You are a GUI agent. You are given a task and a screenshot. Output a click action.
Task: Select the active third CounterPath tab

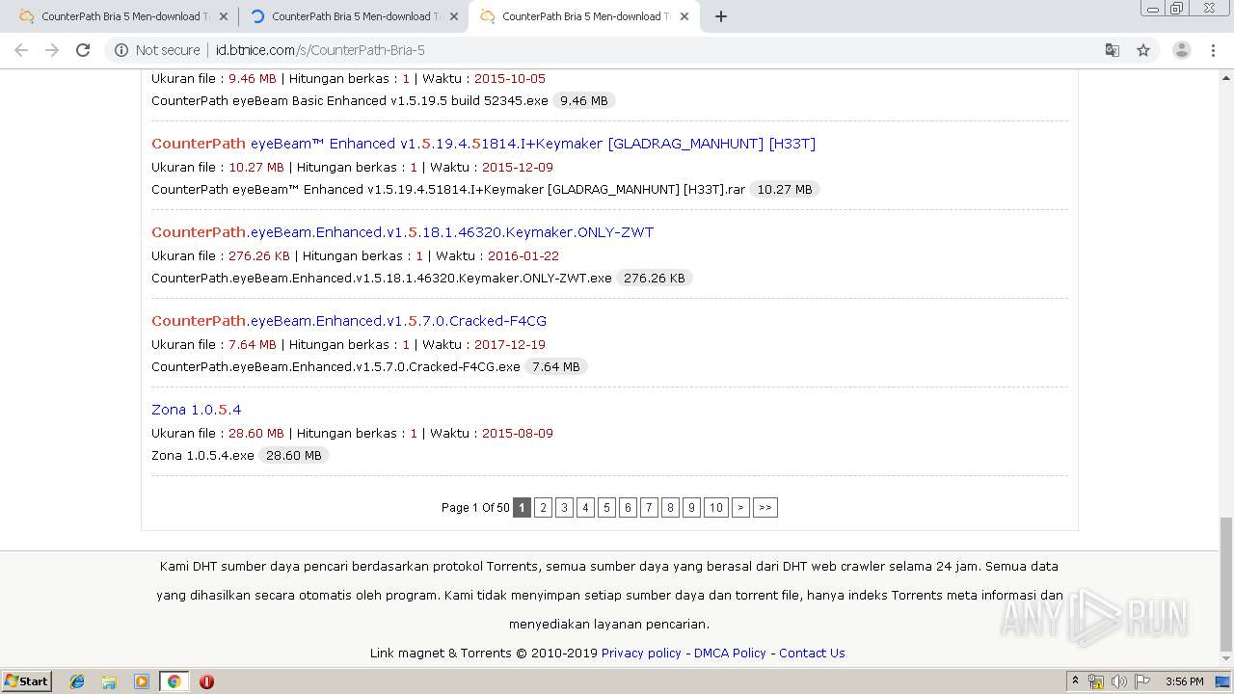583,16
